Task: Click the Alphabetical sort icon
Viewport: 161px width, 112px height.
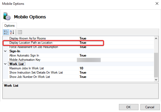Action: tap(12, 32)
